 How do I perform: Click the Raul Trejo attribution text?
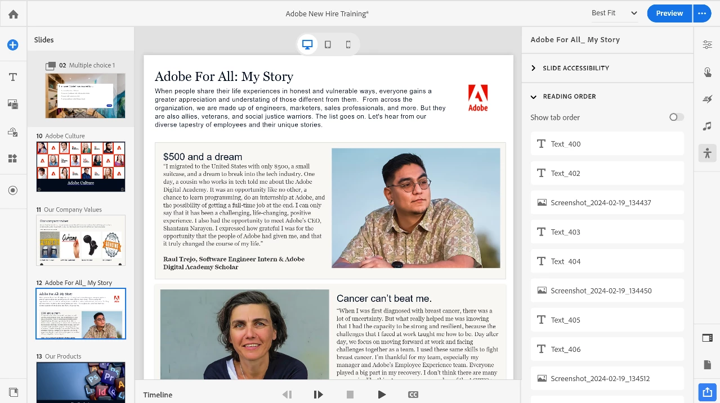pyautogui.click(x=234, y=263)
